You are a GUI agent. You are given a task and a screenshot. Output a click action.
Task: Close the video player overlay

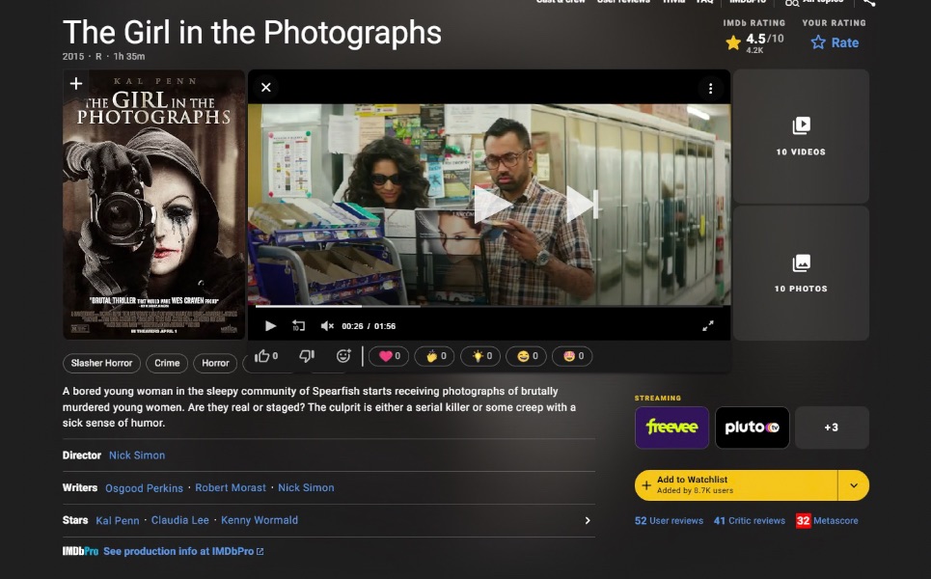(x=266, y=88)
